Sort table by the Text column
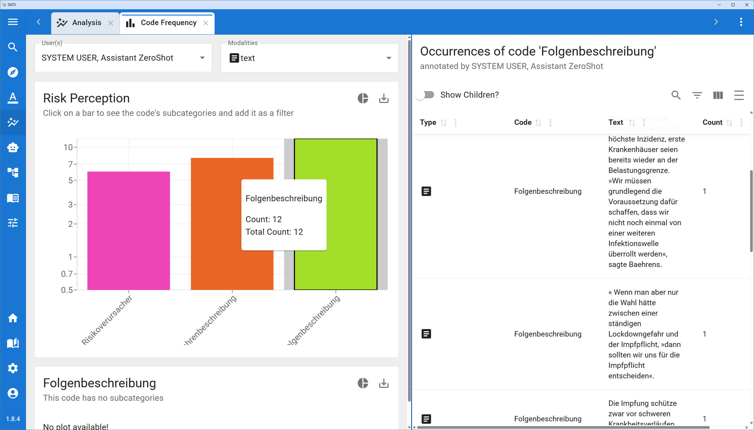The width and height of the screenshot is (754, 430). tap(632, 122)
